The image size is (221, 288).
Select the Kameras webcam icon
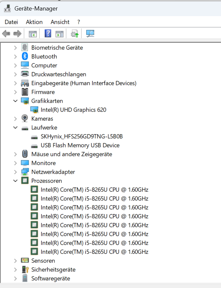pos(25,118)
